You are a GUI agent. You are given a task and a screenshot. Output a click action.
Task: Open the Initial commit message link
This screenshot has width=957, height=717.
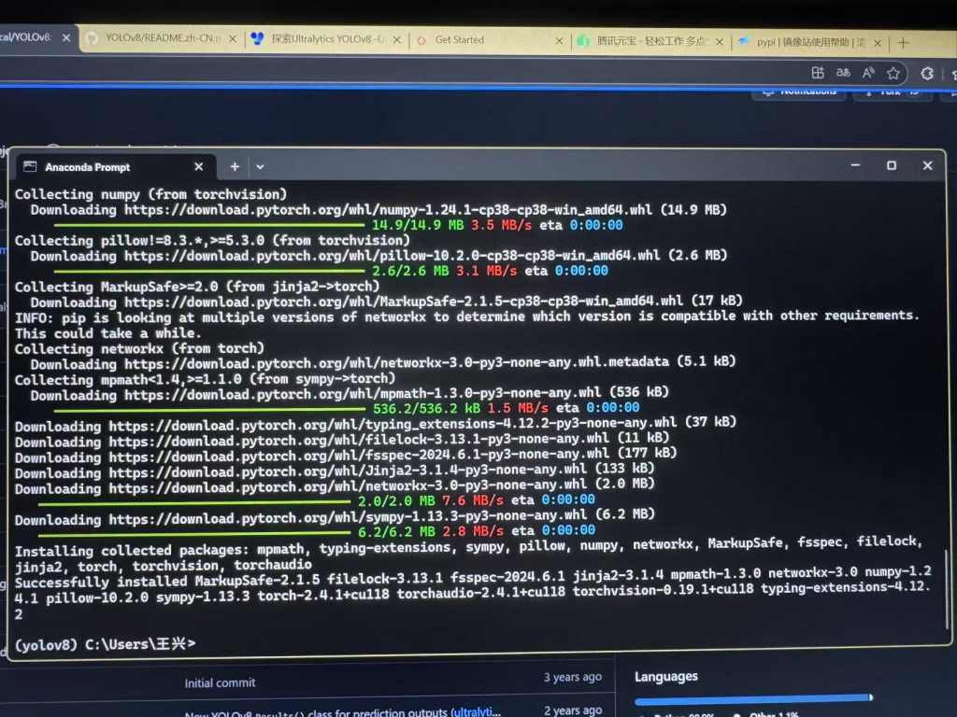[220, 682]
